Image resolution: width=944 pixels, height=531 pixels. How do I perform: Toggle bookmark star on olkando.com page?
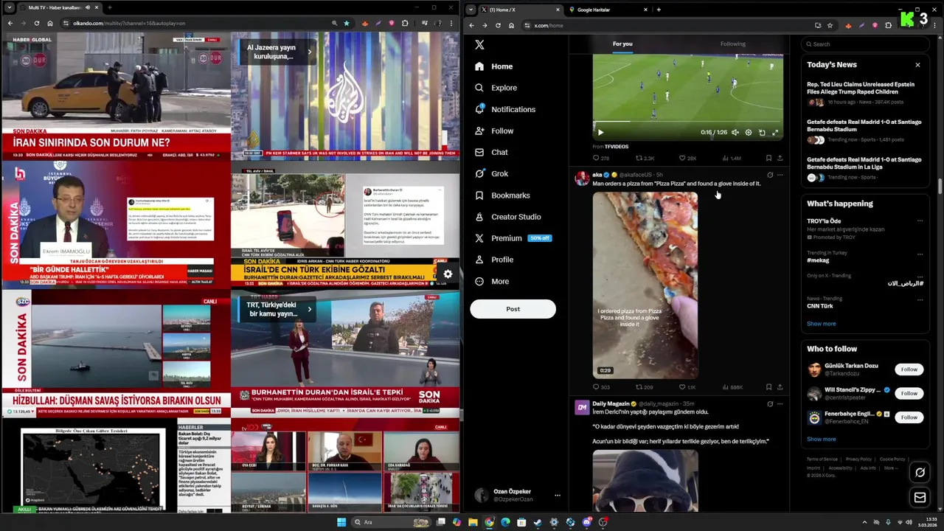[x=346, y=23]
